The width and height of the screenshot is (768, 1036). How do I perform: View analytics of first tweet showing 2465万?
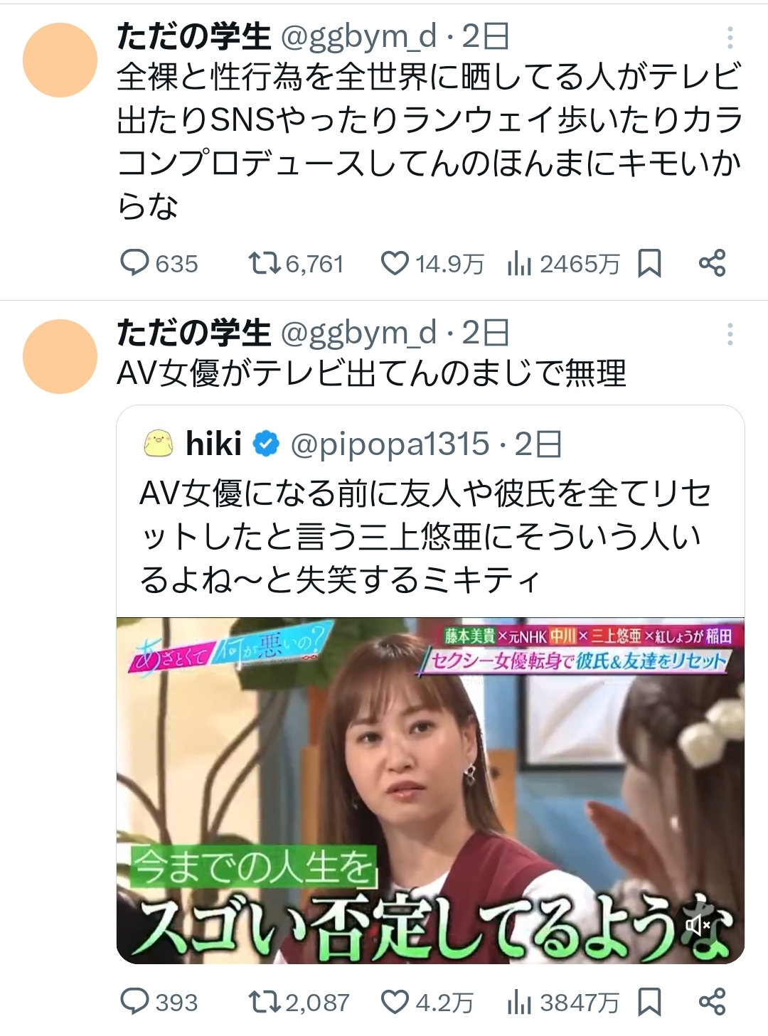563,264
